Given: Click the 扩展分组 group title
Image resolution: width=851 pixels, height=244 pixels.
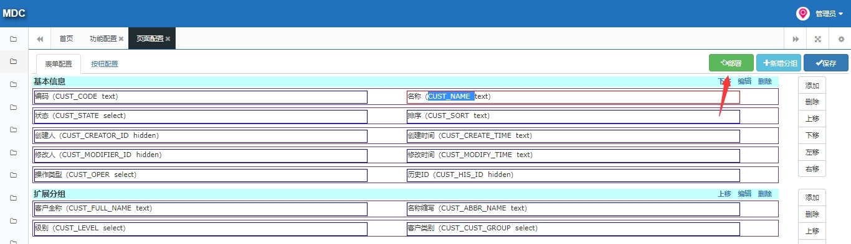Looking at the screenshot, I should (49, 194).
